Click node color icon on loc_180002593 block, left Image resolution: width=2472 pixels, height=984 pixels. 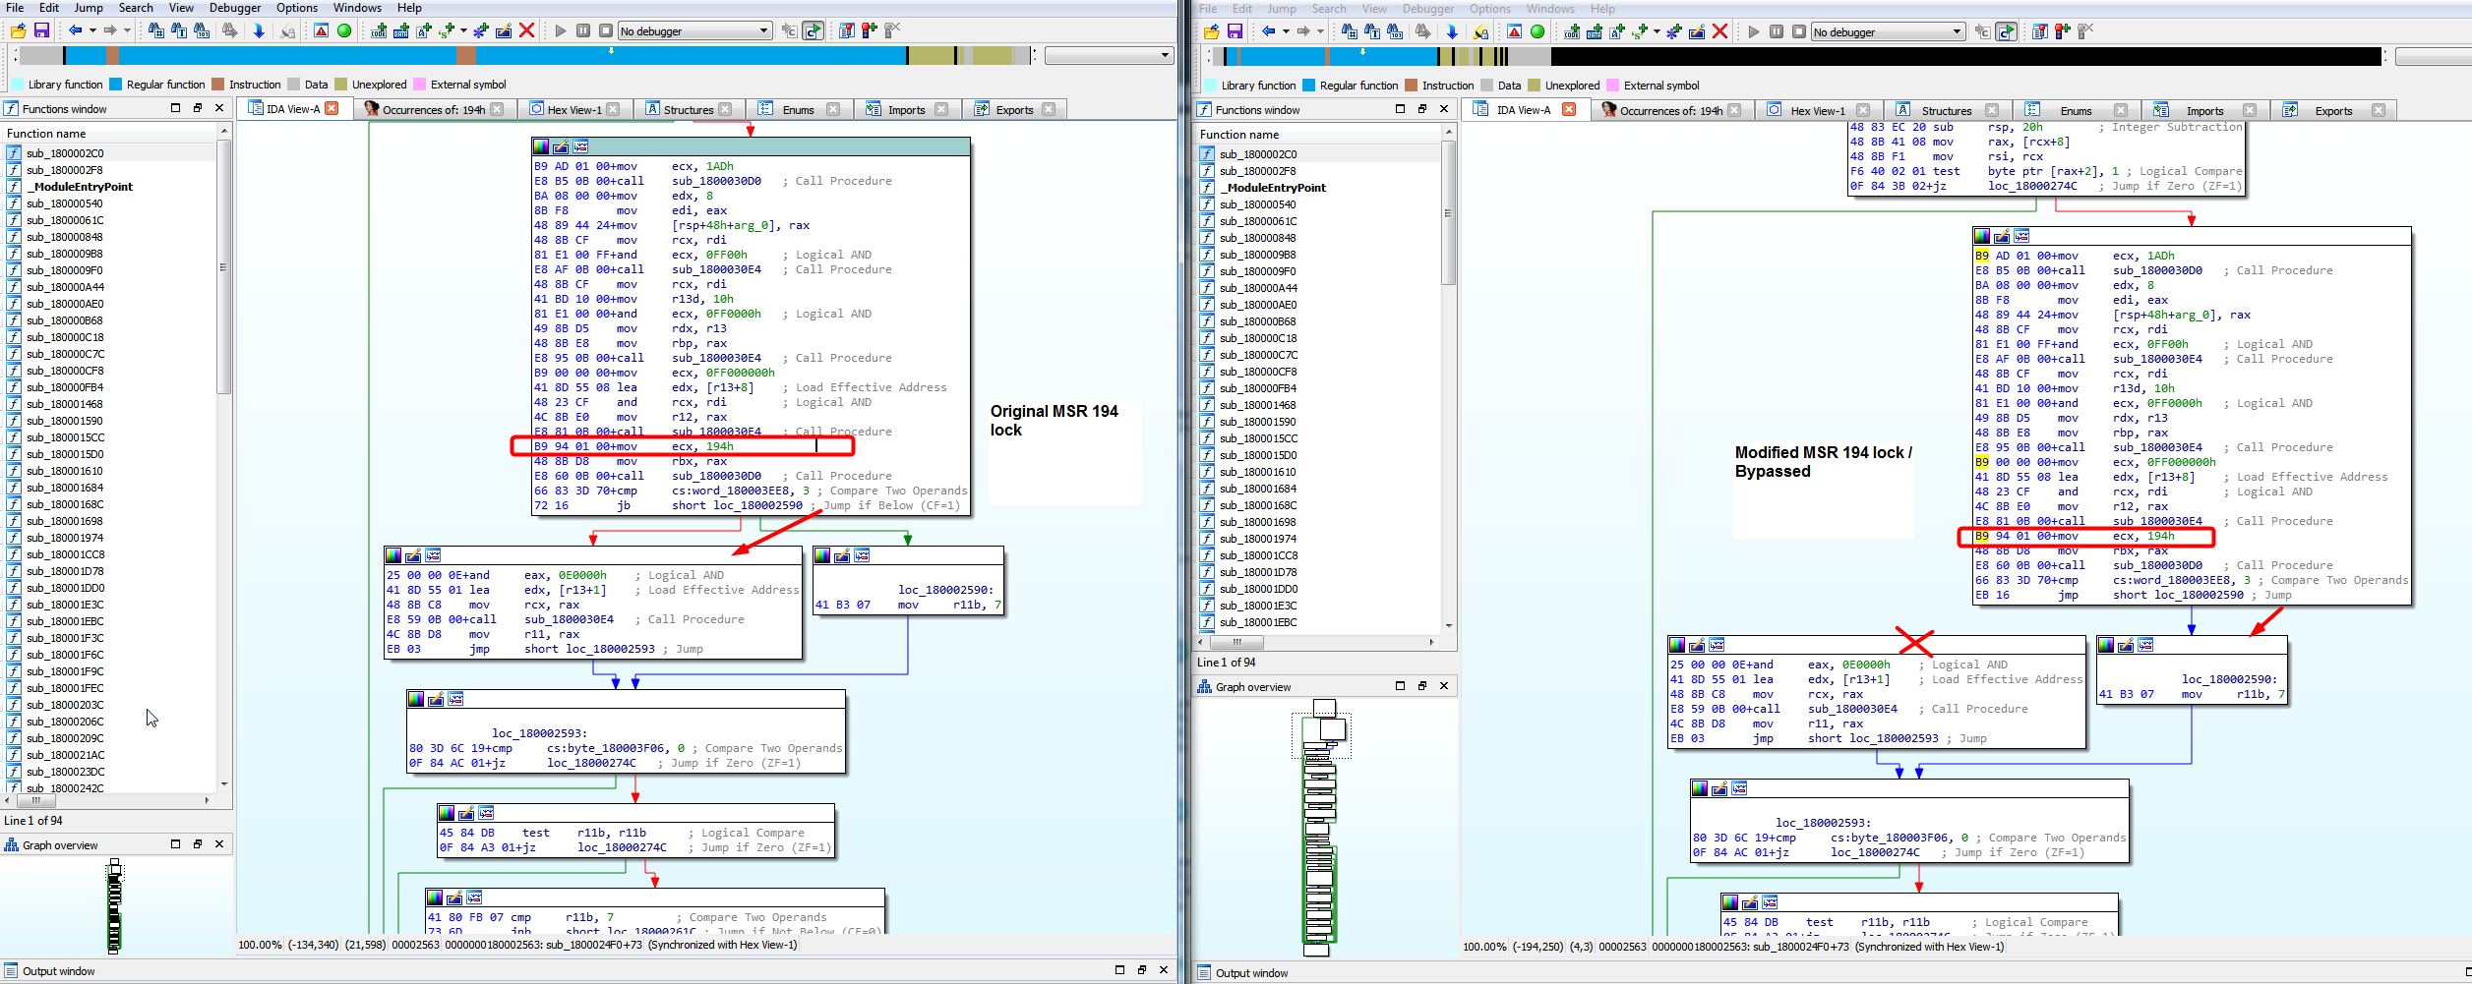pyautogui.click(x=416, y=699)
